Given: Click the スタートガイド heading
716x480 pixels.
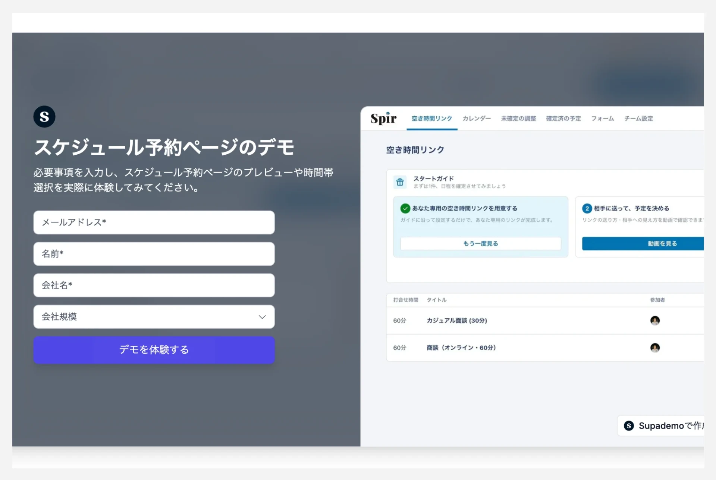Looking at the screenshot, I should tap(433, 179).
